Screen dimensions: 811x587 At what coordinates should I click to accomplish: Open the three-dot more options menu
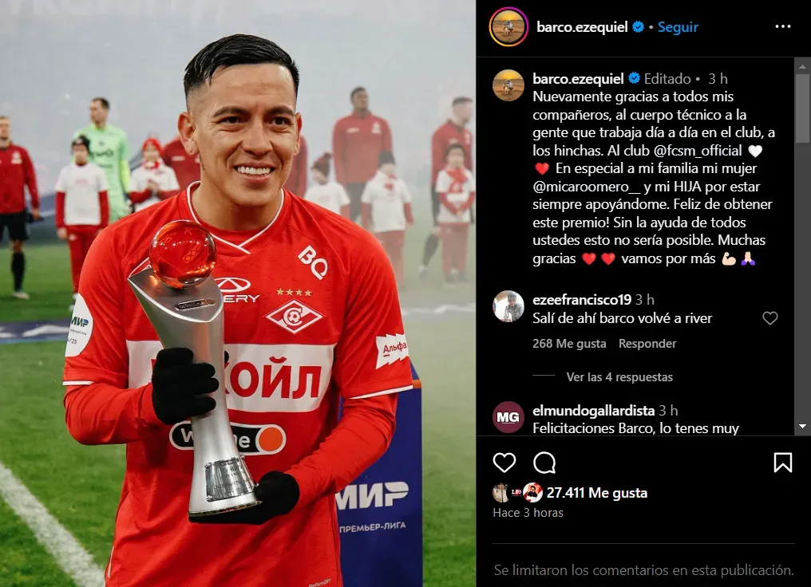click(x=782, y=27)
